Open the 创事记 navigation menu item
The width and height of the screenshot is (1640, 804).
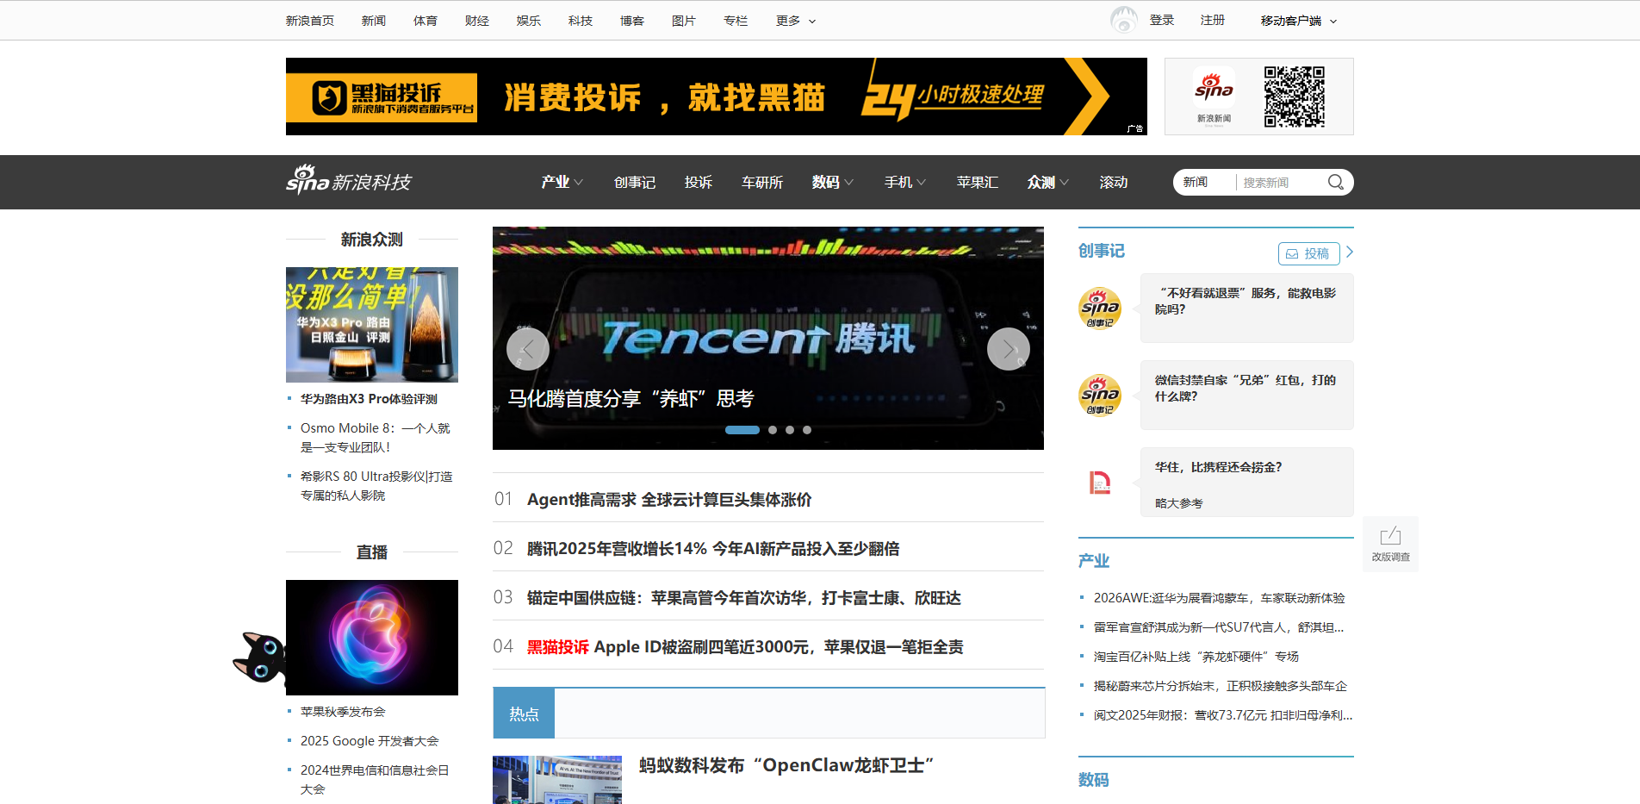coord(635,182)
